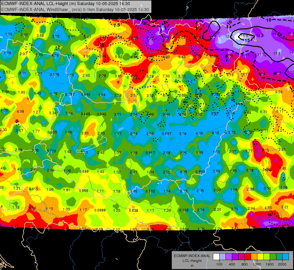This screenshot has width=294, height=270.
Task: Click the legend label 'LCL-Height'
Action: pos(192,261)
